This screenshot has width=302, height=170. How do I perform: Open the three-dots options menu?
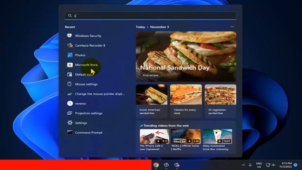point(232,27)
